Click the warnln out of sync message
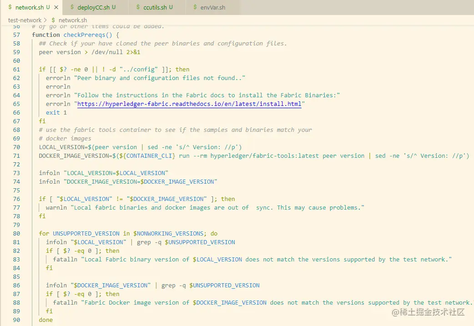The height and width of the screenshot is (326, 474). point(205,208)
